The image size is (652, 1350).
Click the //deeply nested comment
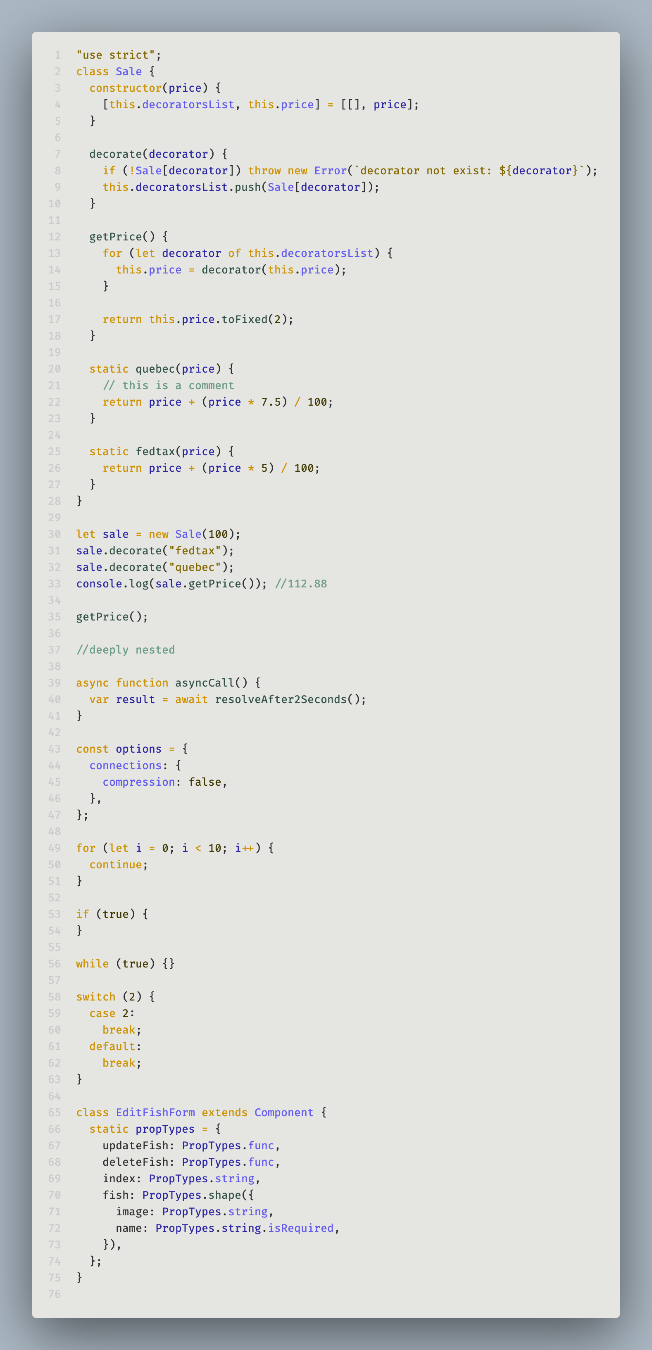coord(126,650)
